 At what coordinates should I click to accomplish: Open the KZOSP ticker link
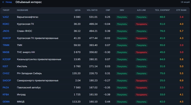pyautogui.click(x=7, y=59)
